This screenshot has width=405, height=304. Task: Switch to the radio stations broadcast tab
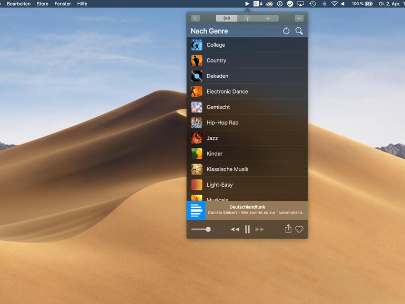pos(227,18)
